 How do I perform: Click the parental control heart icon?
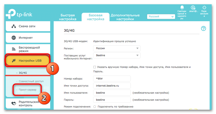[13, 104]
